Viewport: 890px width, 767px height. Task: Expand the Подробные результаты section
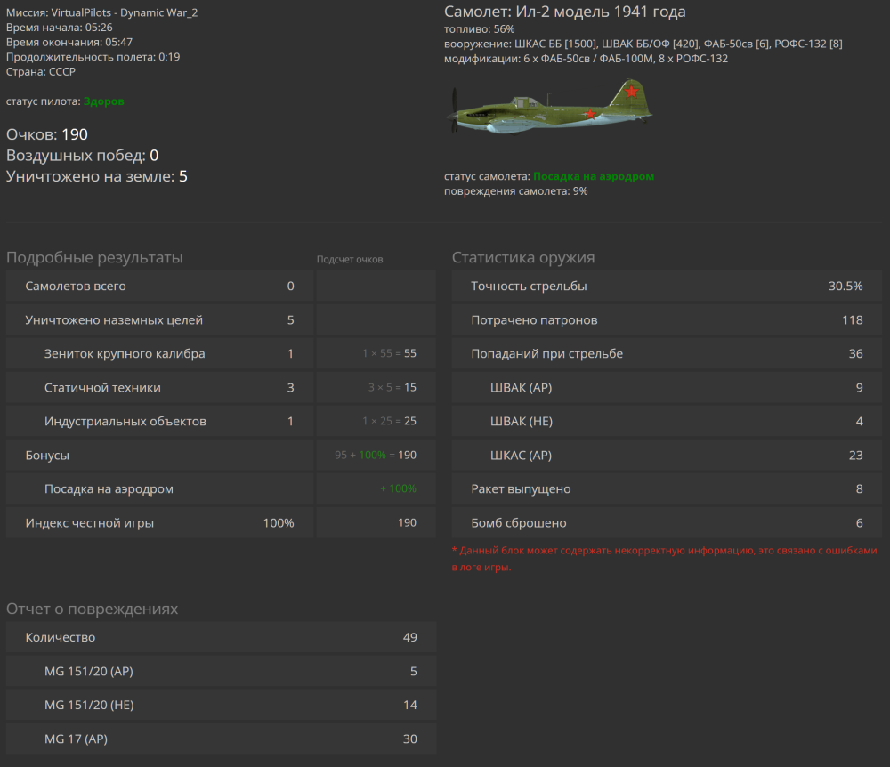click(x=94, y=258)
